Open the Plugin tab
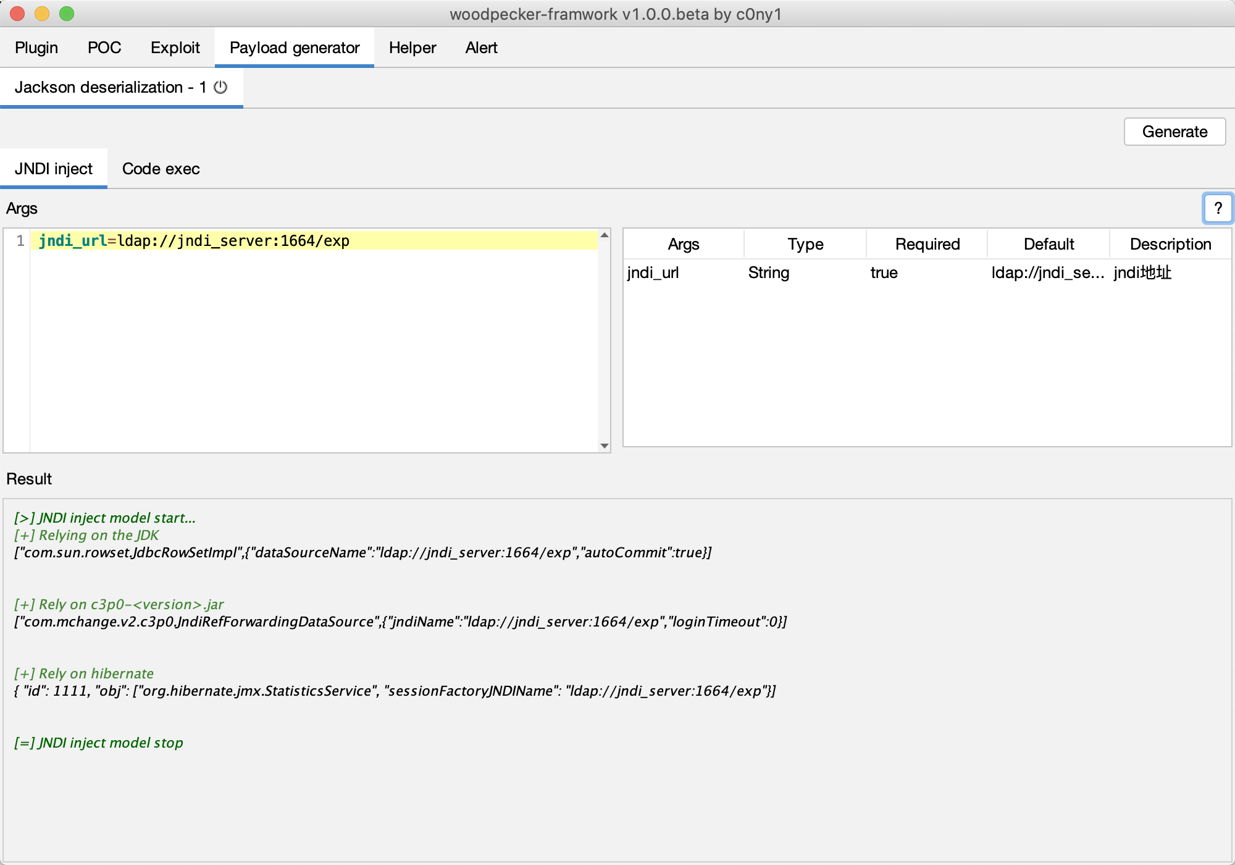 coord(36,48)
